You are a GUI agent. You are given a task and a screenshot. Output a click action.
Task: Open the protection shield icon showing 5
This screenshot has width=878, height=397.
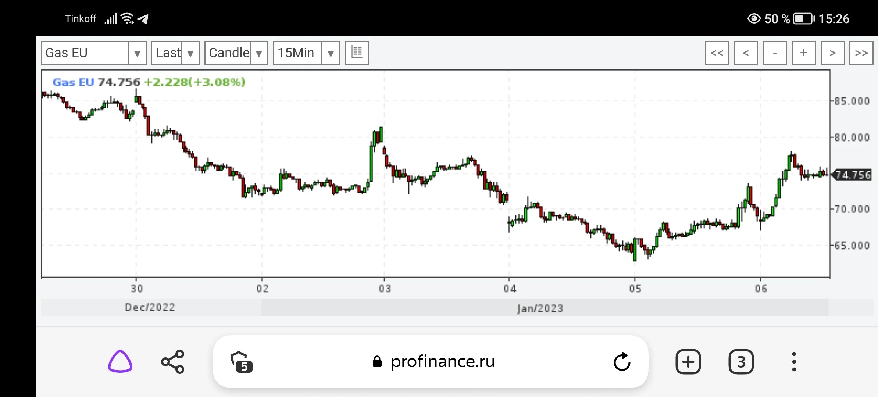click(241, 362)
